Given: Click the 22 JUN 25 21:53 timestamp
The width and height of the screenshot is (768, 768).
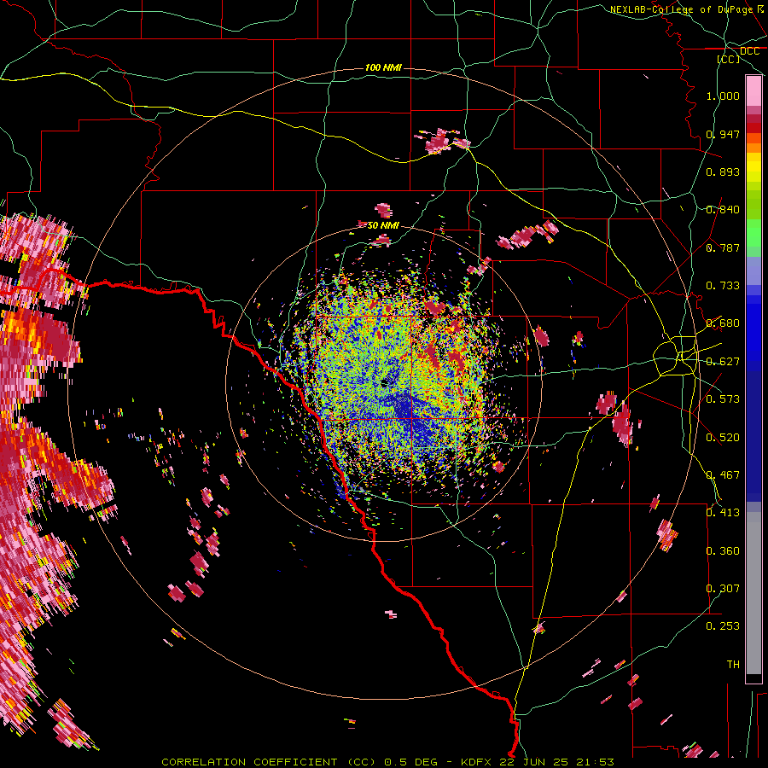Looking at the screenshot, I should [557, 762].
